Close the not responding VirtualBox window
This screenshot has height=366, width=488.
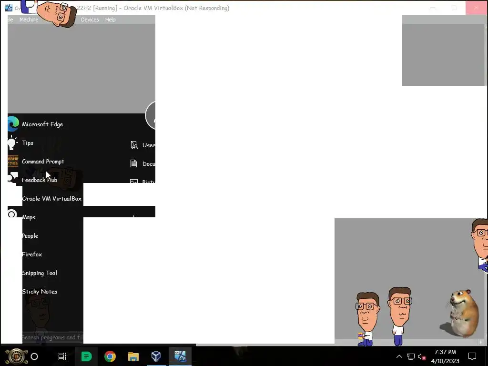476,8
